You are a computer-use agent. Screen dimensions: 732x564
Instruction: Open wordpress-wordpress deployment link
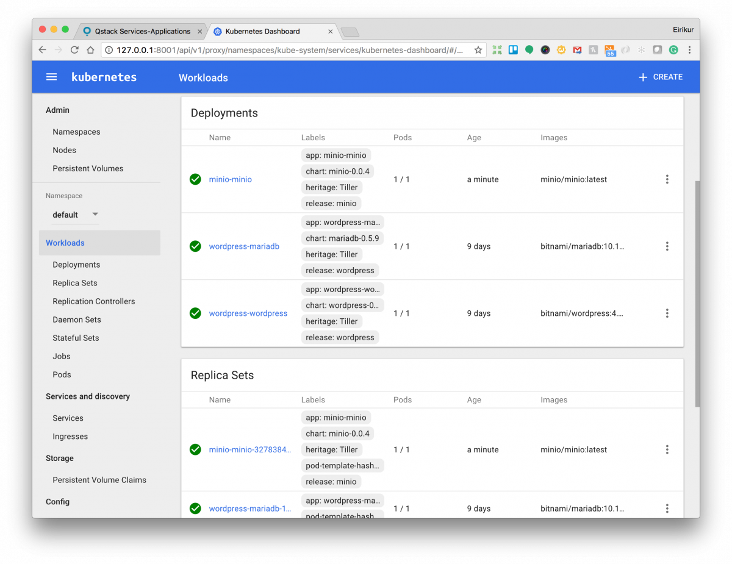[248, 313]
